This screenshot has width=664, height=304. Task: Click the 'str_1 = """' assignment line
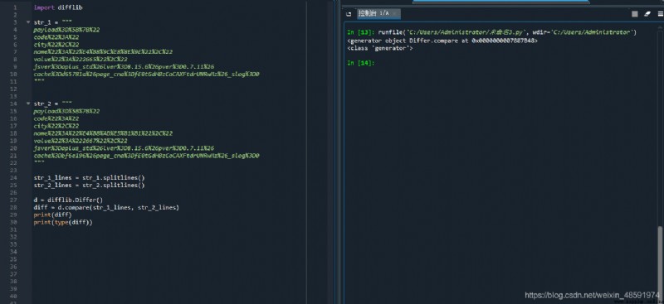[53, 22]
